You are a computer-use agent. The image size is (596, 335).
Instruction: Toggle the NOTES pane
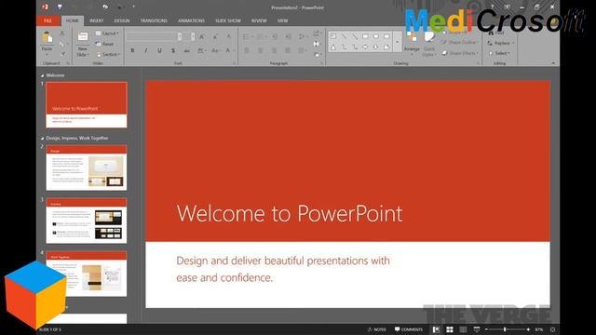pos(377,329)
